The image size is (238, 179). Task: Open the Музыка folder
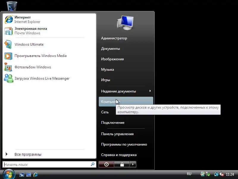tap(126, 70)
